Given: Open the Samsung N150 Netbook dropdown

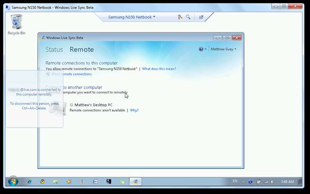Looking at the screenshot, I should click(x=132, y=17).
